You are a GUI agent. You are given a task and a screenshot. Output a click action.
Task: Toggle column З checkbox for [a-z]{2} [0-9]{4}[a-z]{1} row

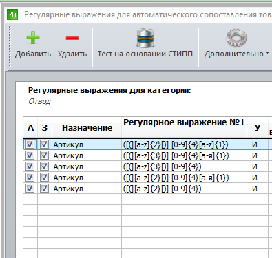(x=44, y=144)
